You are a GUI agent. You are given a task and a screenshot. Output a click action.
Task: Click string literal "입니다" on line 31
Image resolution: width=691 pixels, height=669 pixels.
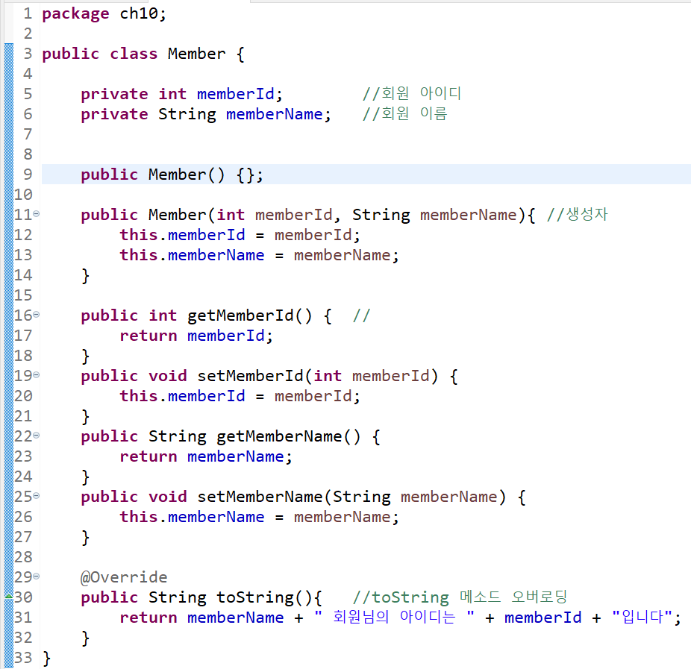(x=642, y=617)
